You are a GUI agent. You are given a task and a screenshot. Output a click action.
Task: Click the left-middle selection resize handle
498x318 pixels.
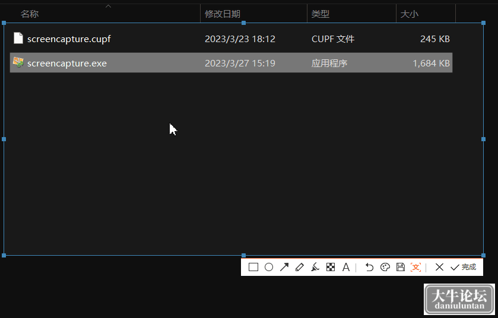[4, 139]
